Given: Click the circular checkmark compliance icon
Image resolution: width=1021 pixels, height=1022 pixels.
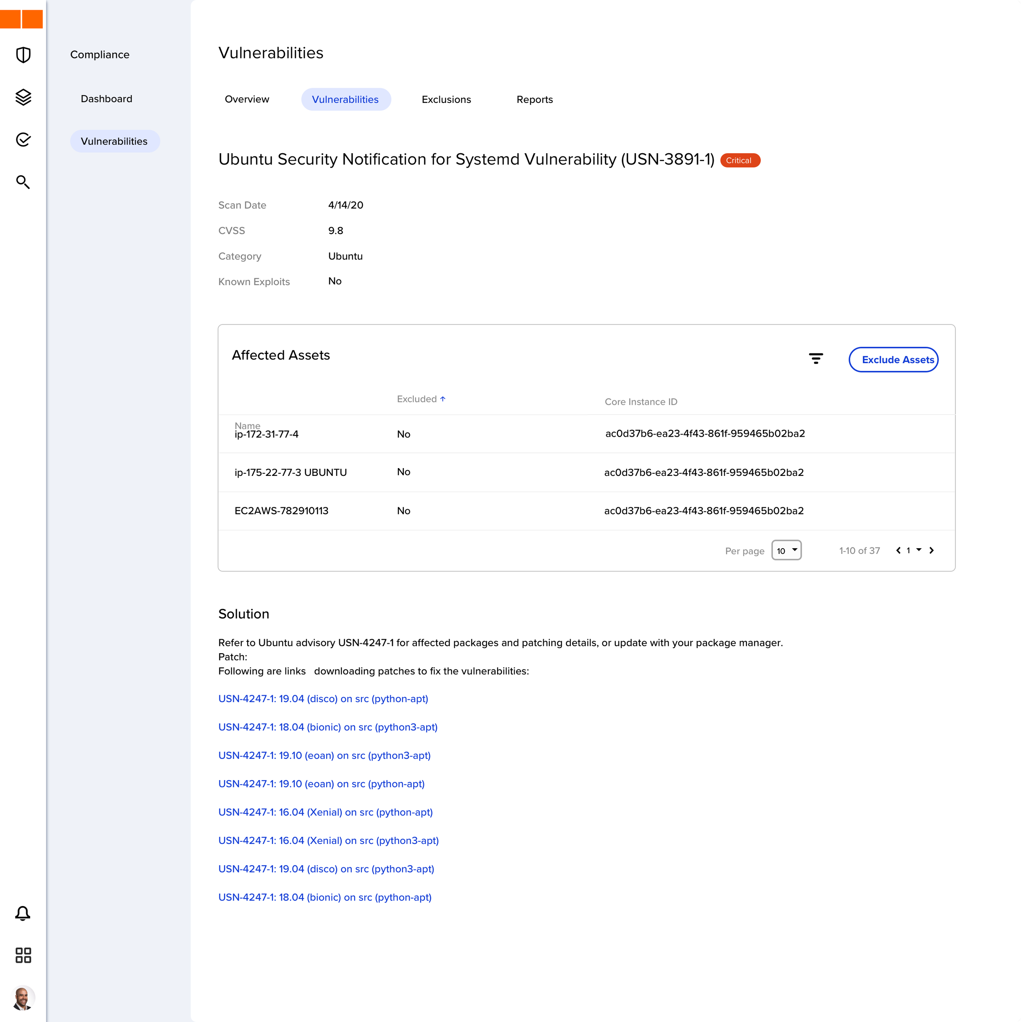Looking at the screenshot, I should tap(23, 140).
